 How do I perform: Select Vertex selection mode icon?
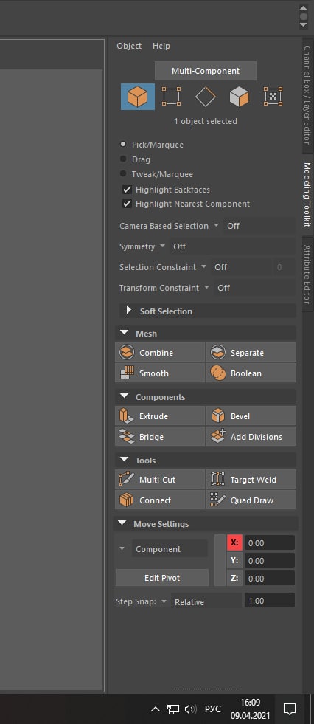[x=171, y=97]
